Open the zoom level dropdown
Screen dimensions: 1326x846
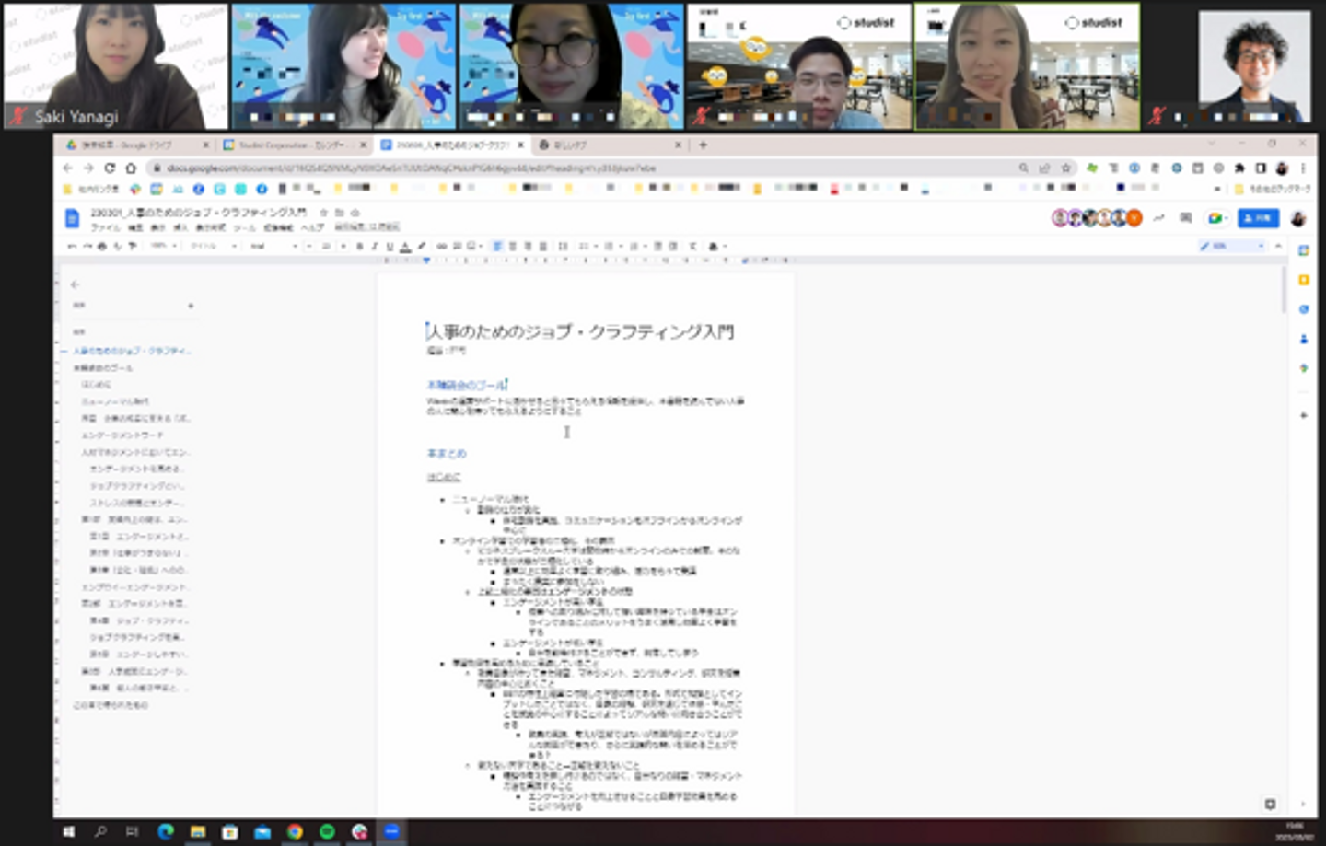(162, 247)
